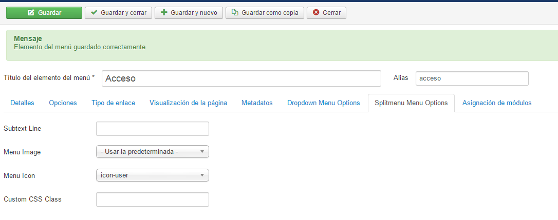Click the edit icon on Guardar
The height and width of the screenshot is (220, 558).
click(x=31, y=12)
